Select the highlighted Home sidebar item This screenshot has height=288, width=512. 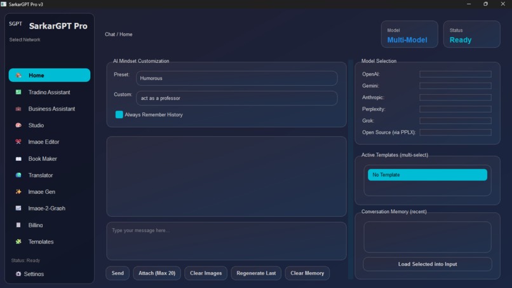pyautogui.click(x=50, y=75)
